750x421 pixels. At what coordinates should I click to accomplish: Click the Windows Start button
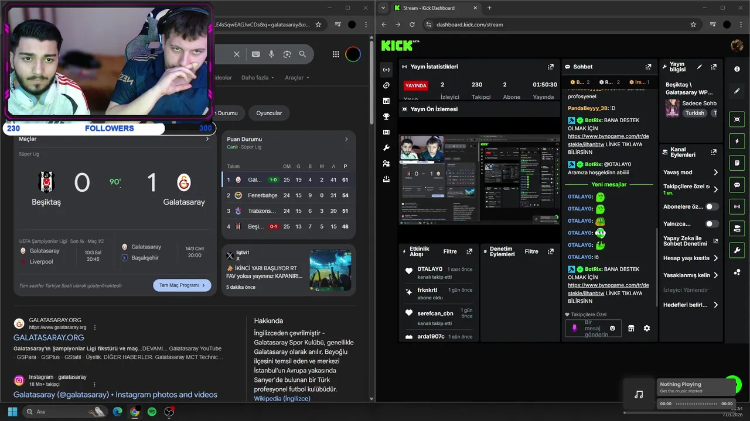pyautogui.click(x=12, y=412)
